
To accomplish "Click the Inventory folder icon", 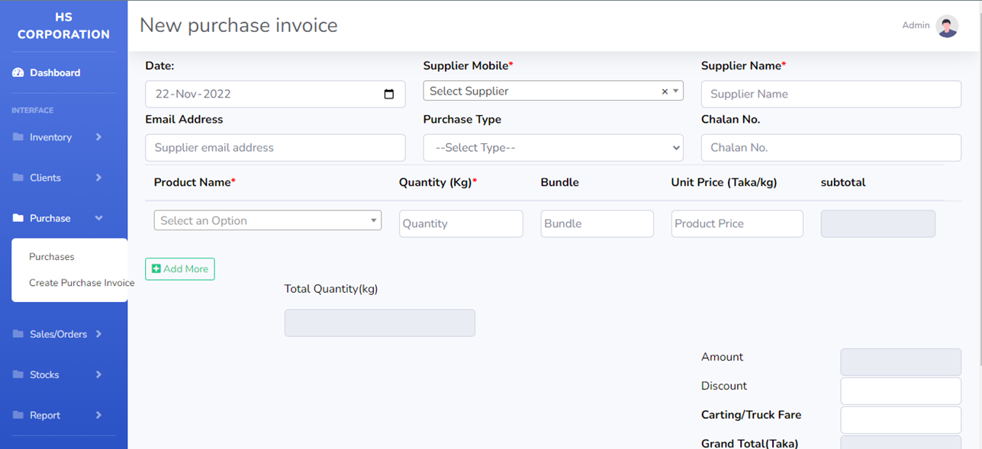I will [x=18, y=137].
